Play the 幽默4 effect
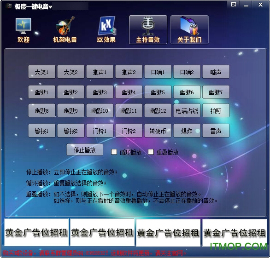Screen dimensions: 270x258 pyautogui.click(x=129, y=92)
